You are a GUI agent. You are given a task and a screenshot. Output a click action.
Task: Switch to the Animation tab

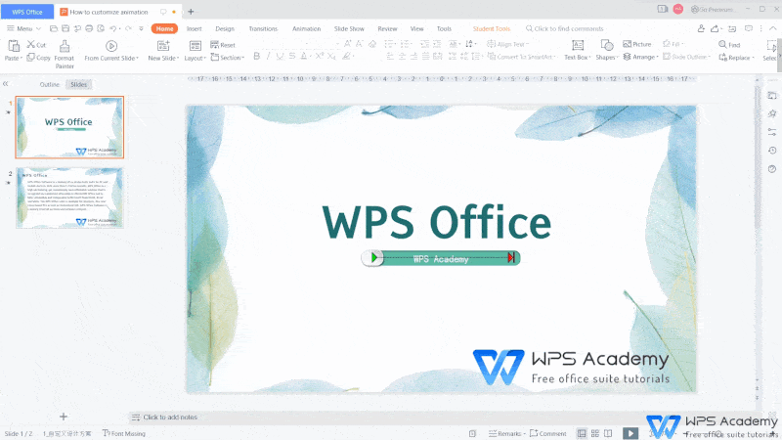[306, 28]
